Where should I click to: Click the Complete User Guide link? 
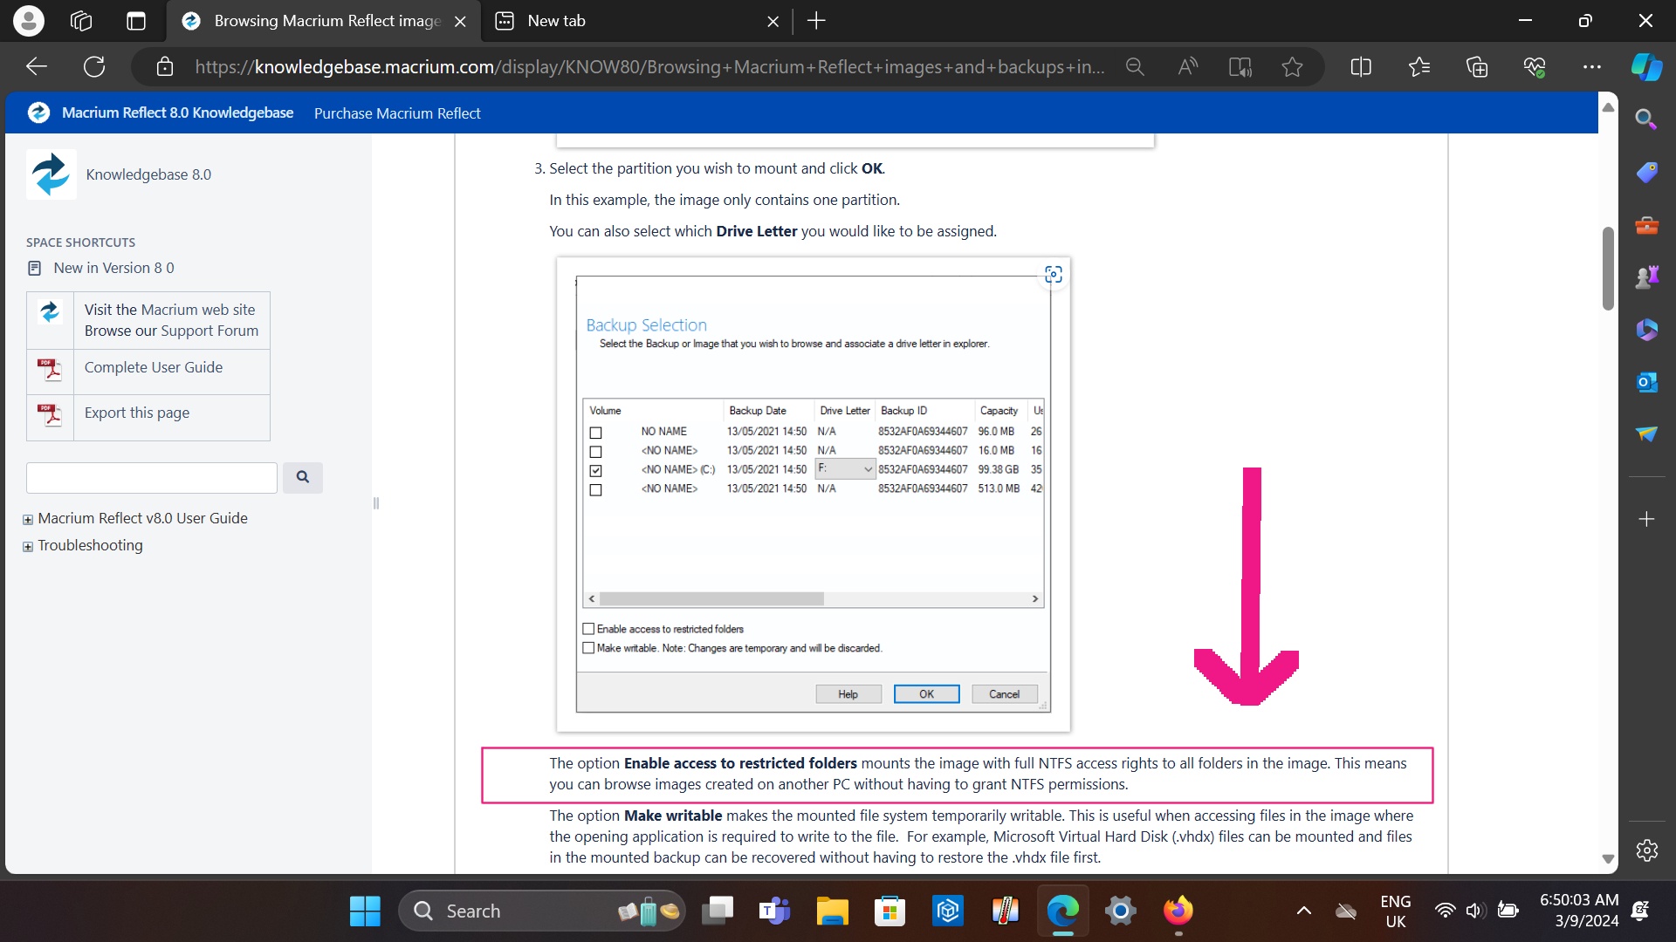point(153,367)
